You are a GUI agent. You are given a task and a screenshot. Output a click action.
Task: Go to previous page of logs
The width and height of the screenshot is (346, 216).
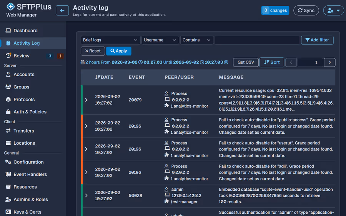[291, 62]
